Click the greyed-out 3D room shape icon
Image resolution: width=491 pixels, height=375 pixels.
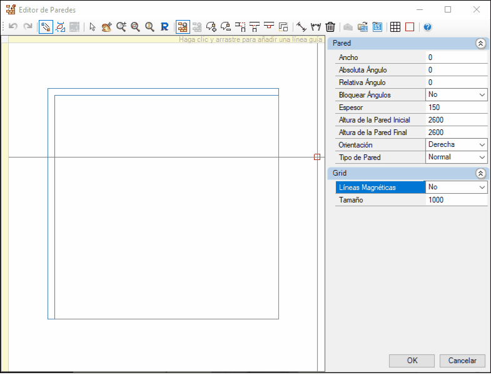pos(348,27)
